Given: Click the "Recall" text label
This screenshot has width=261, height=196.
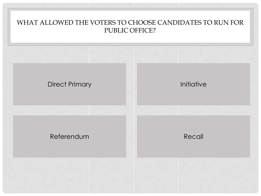Looking at the screenshot, I should pyautogui.click(x=193, y=137).
